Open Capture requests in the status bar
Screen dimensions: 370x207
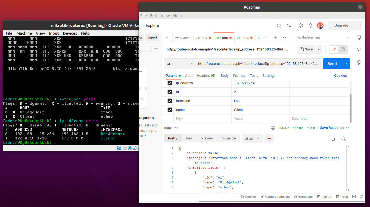click(275, 197)
